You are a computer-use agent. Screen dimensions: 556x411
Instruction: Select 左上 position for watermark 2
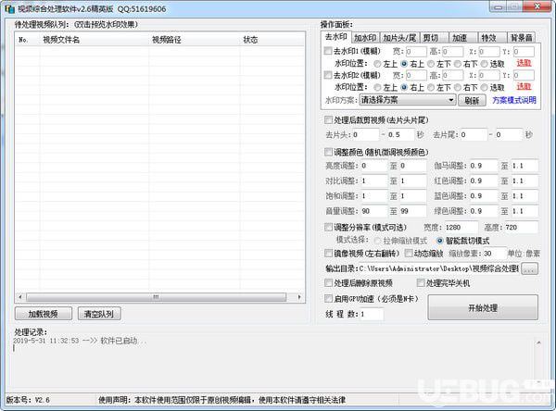click(377, 88)
